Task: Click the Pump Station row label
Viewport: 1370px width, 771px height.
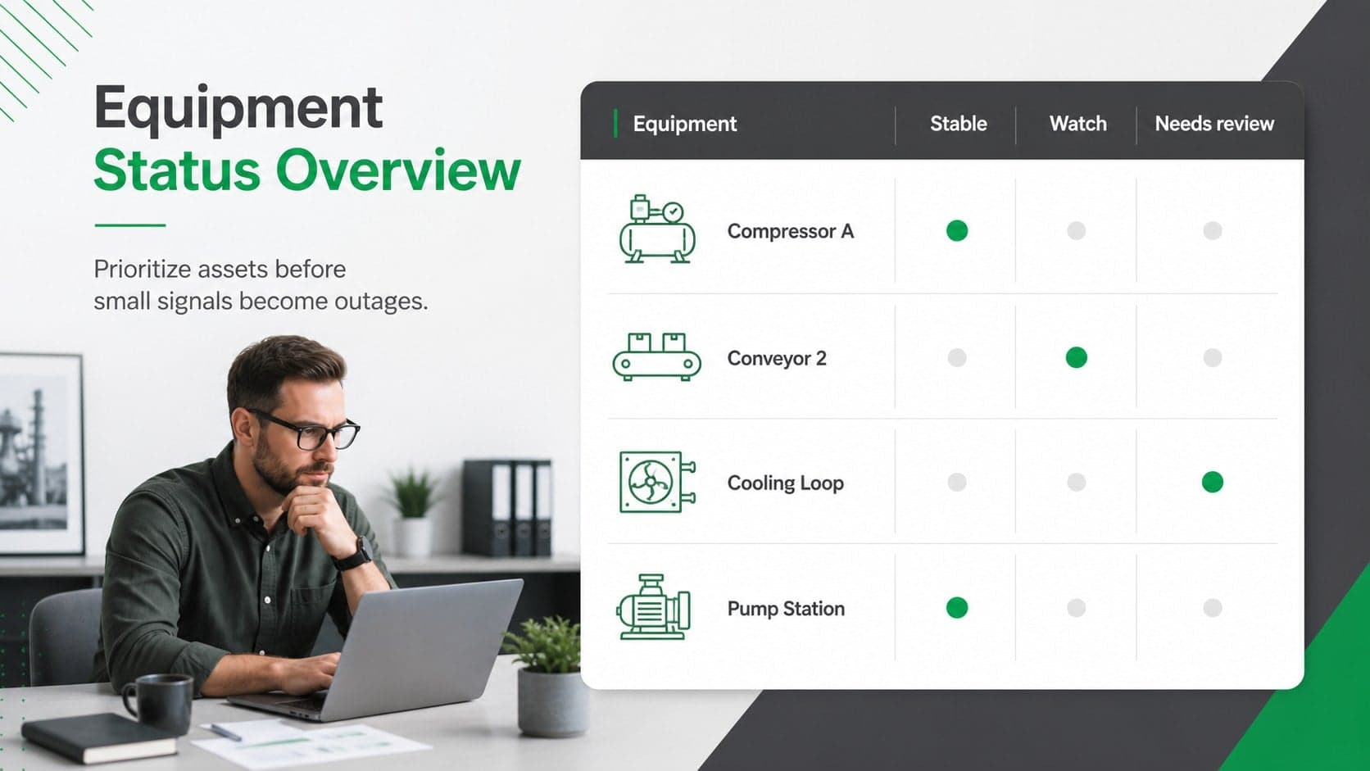Action: pos(786,608)
